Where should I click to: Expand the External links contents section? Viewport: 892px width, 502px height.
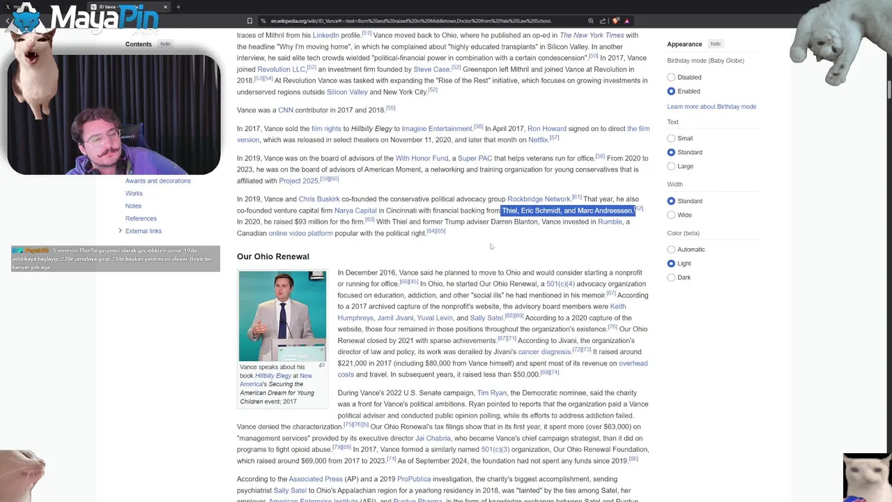(x=120, y=231)
